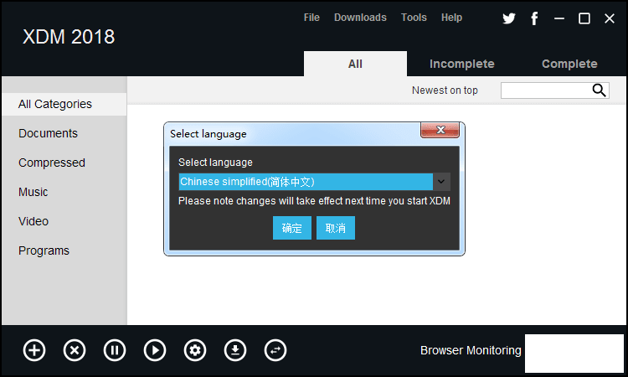628x377 pixels.
Task: Minimize the XDM window
Action: tap(559, 18)
